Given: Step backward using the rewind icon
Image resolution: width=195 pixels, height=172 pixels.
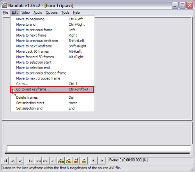Looking at the screenshot, I should click(x=38, y=161).
